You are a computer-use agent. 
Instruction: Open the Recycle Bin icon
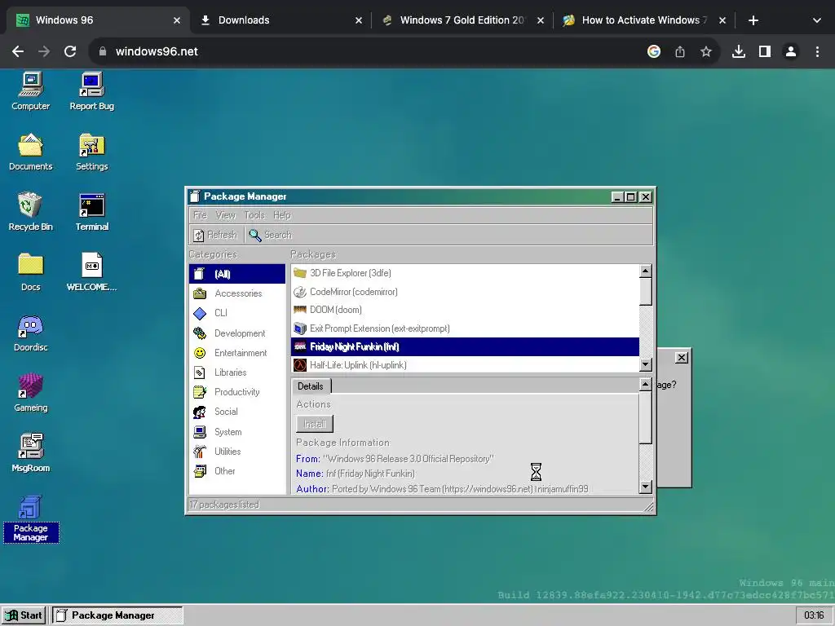31,212
